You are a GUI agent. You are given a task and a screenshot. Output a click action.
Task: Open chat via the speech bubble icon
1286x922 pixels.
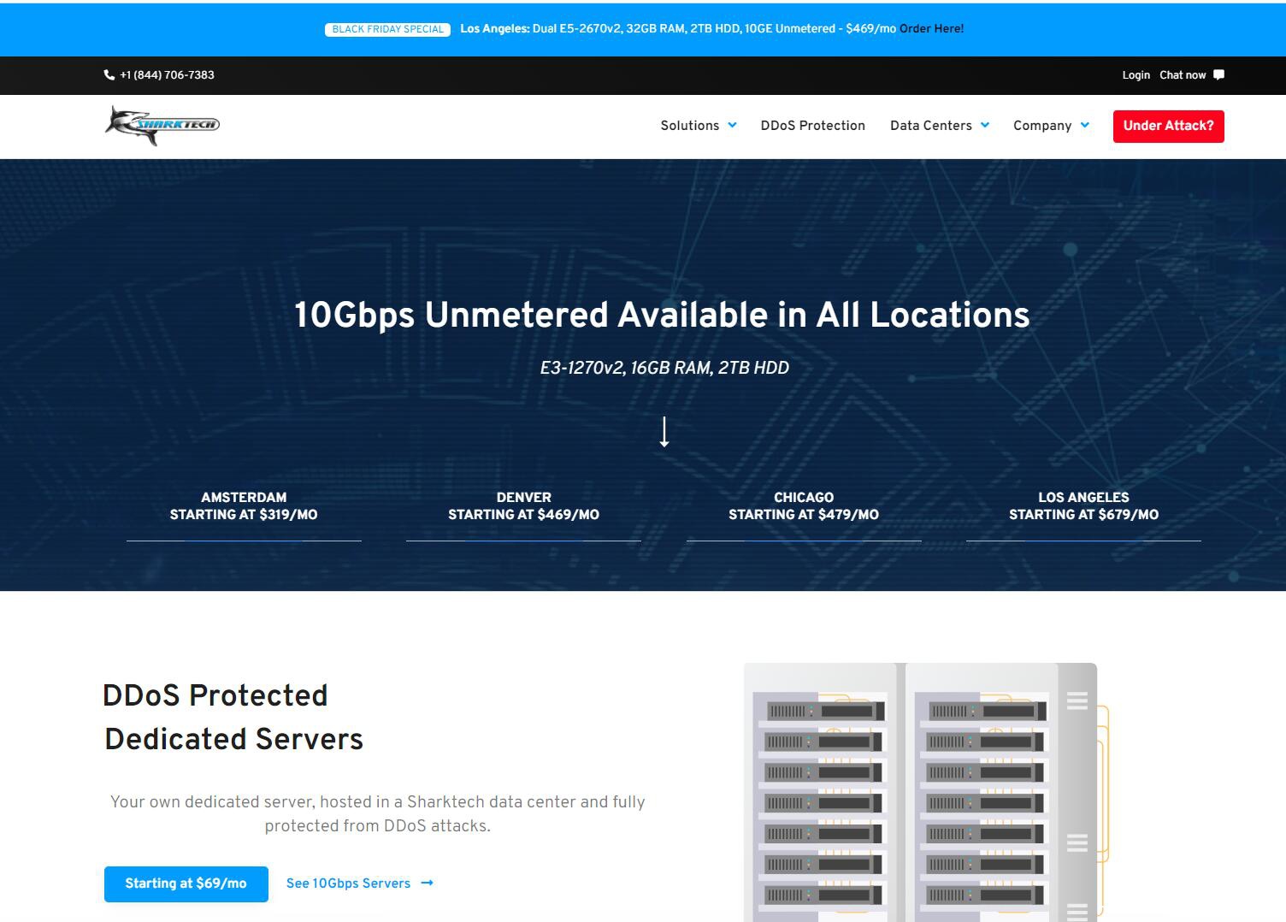[x=1220, y=75]
